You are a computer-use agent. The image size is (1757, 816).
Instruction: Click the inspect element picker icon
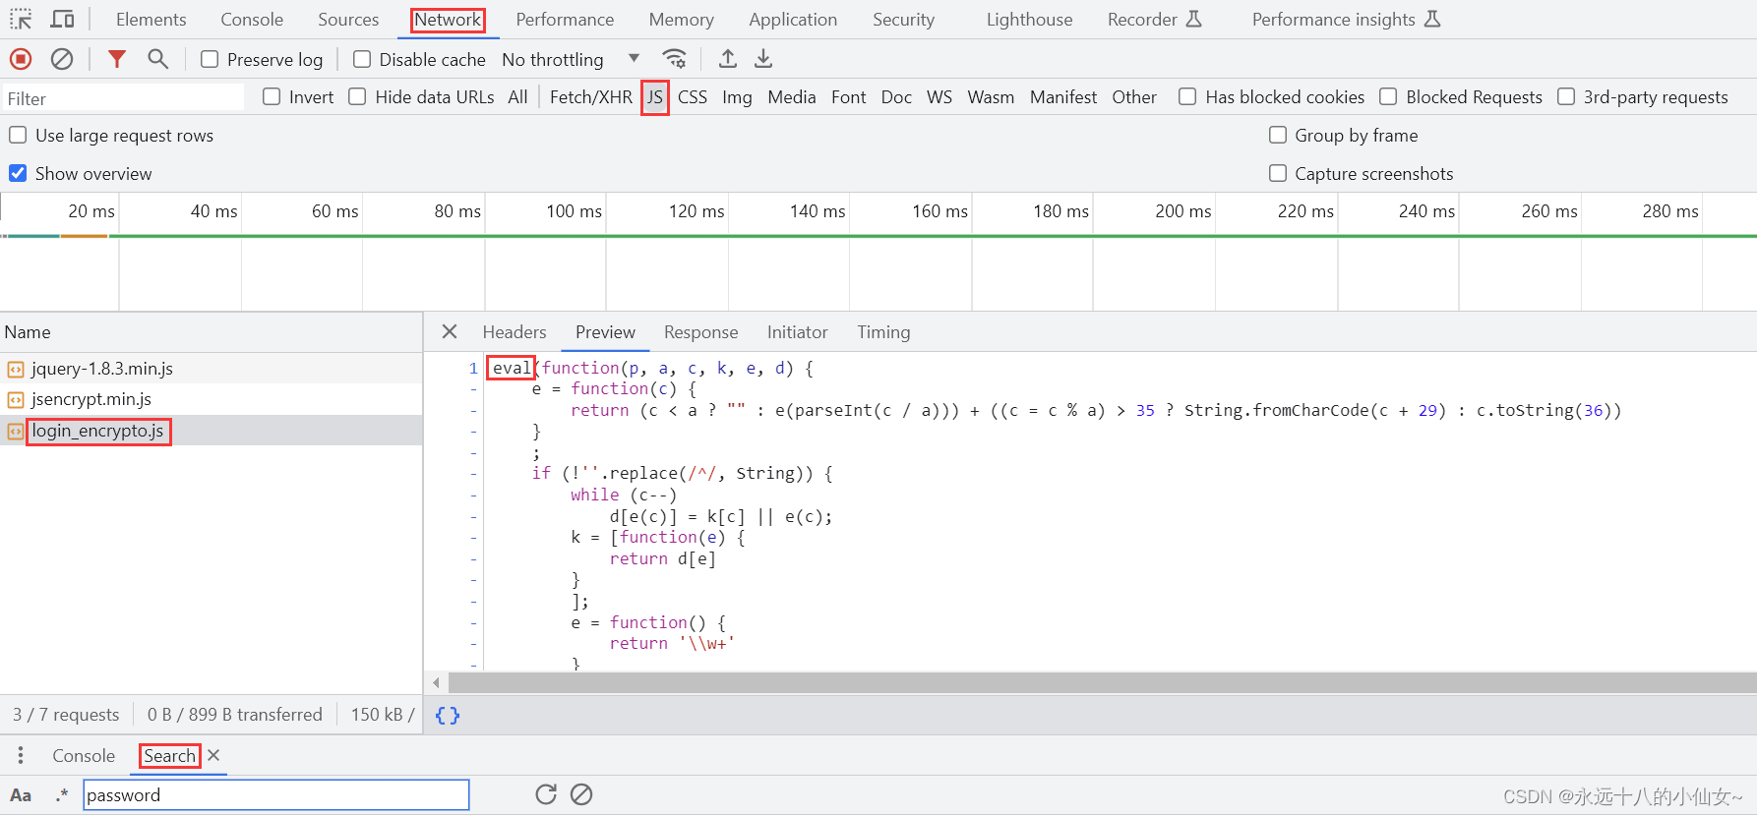21,19
